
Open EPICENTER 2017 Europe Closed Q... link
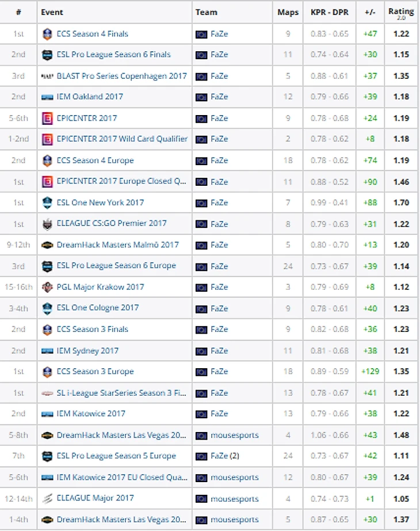click(121, 181)
